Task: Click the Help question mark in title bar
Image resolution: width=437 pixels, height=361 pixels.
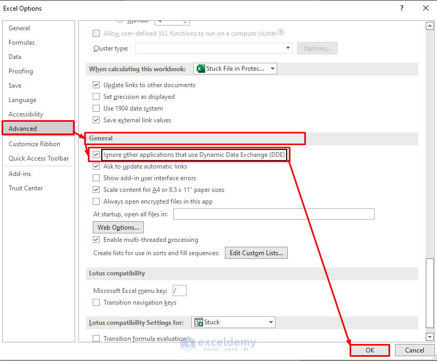Action: click(401, 8)
